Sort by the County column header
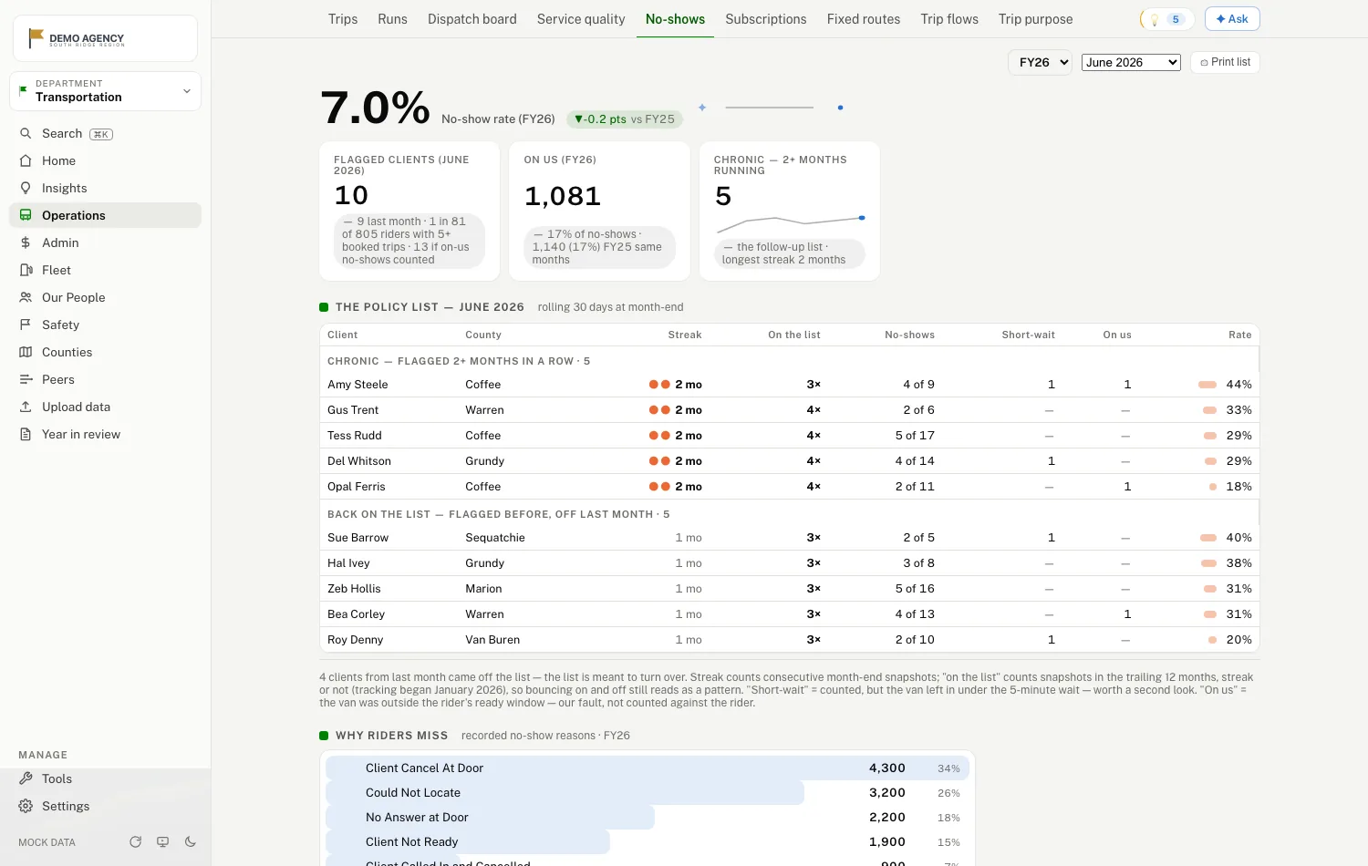Viewport: 1368px width, 866px height. 483,335
